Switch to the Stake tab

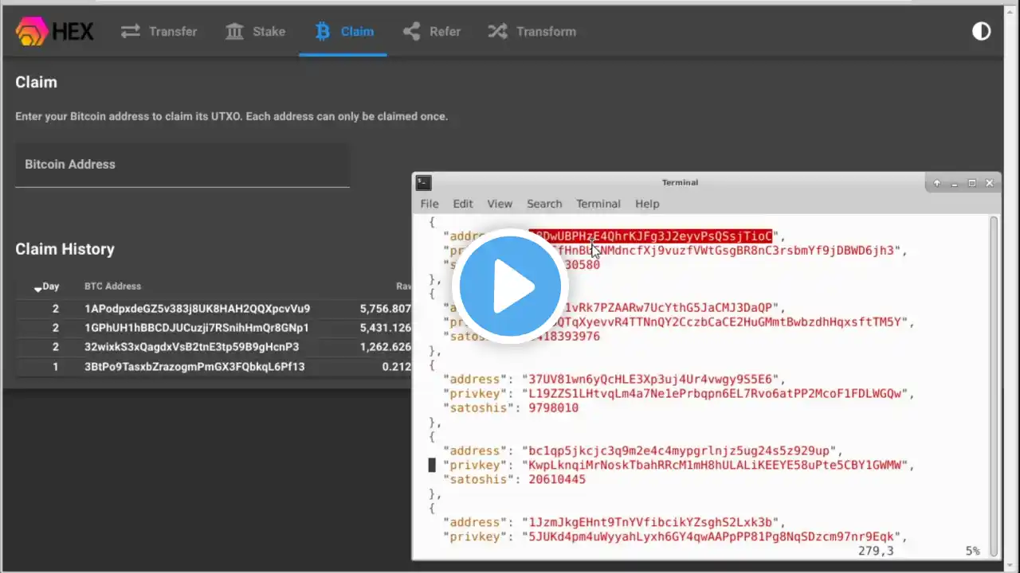255,32
